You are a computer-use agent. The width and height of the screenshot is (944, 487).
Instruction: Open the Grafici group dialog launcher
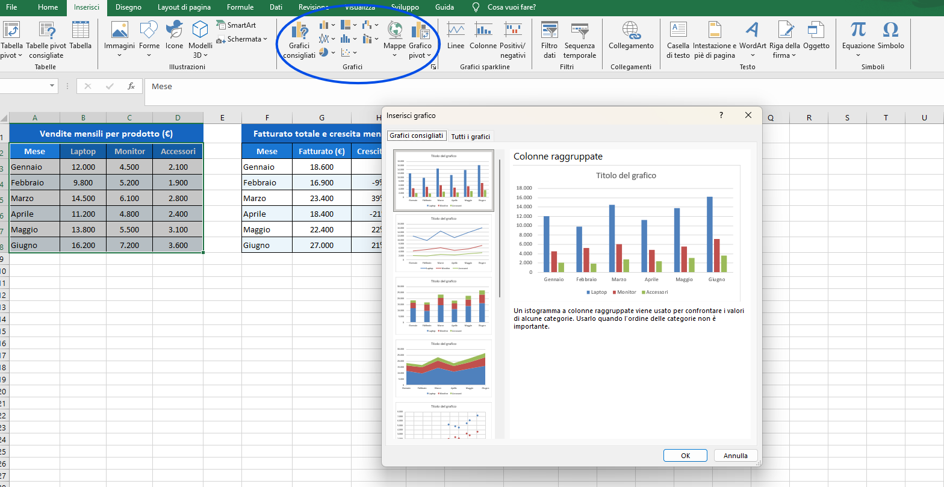[x=433, y=67]
